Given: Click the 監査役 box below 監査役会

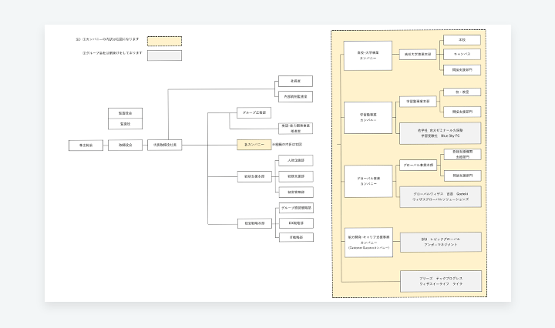Looking at the screenshot, I should point(125,124).
